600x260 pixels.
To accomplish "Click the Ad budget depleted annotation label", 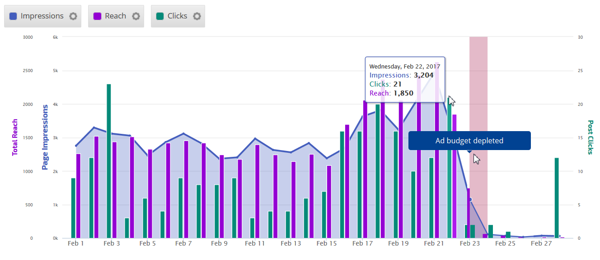I will pos(469,141).
